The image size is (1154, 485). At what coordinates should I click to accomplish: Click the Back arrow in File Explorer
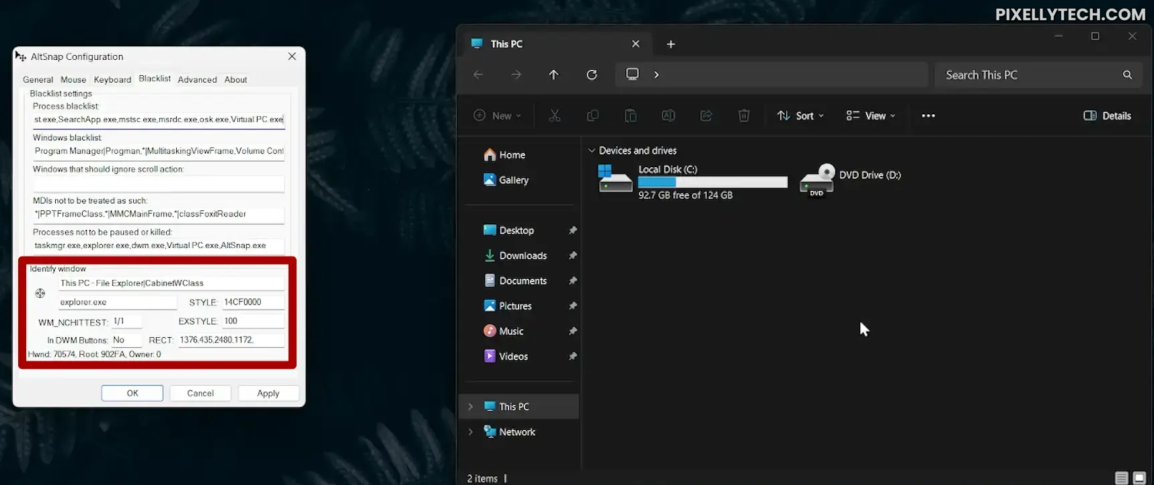point(478,75)
